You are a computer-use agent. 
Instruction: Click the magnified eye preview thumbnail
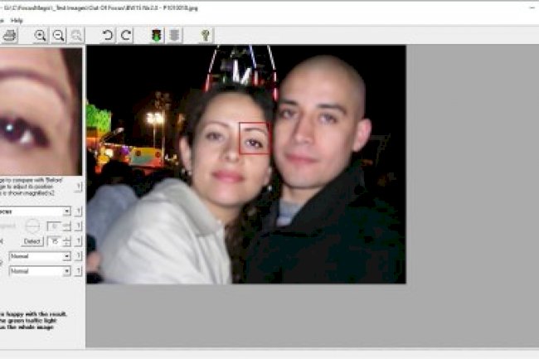click(x=40, y=110)
